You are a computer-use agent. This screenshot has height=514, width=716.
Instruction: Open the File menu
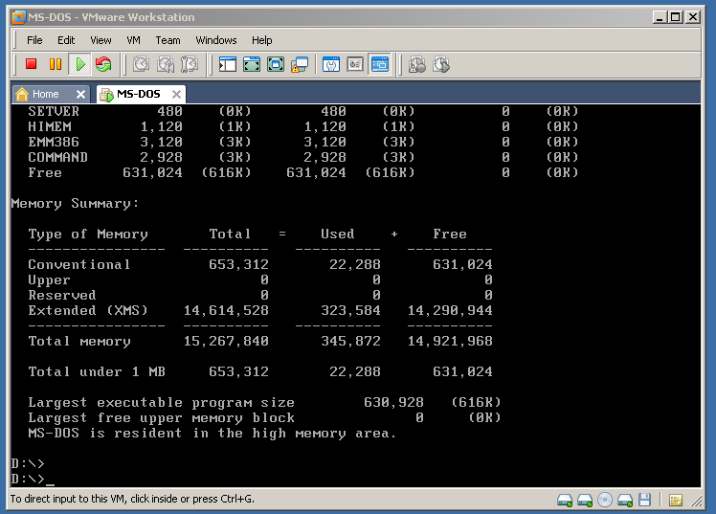pyautogui.click(x=34, y=40)
